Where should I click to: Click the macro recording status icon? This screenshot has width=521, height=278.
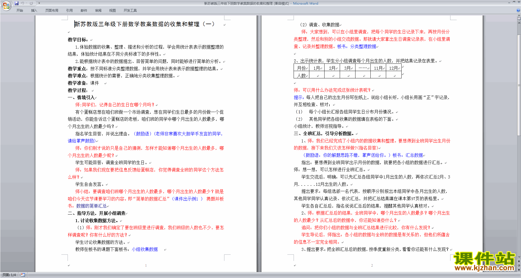(23, 275)
